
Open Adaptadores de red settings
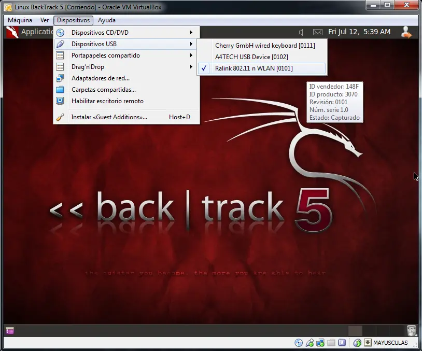[126, 78]
